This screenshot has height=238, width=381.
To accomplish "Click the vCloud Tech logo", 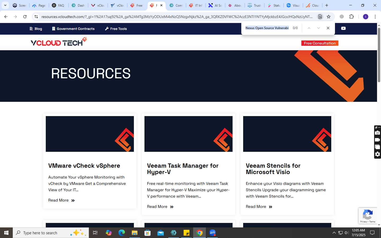I will click(x=59, y=42).
